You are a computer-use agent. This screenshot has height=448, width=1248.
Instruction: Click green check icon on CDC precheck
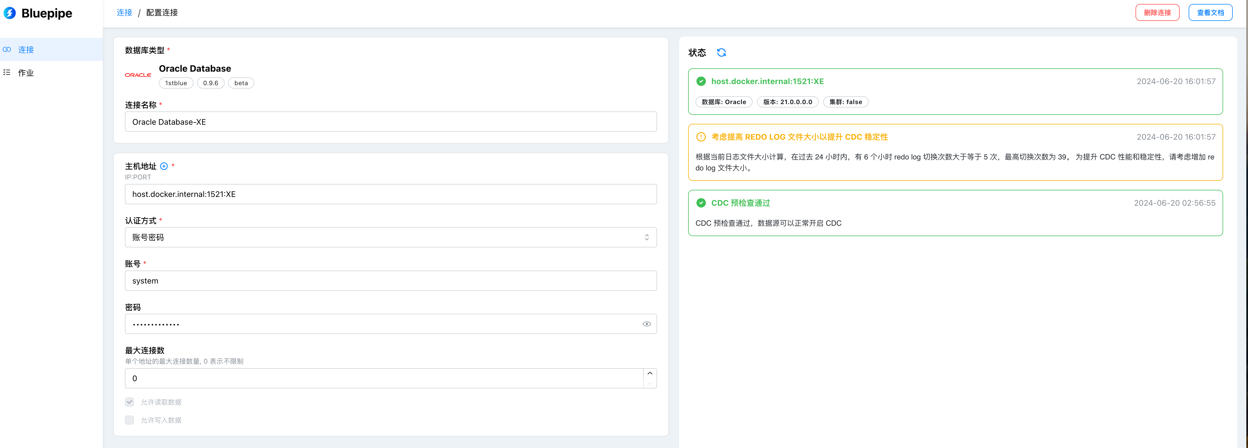point(701,203)
